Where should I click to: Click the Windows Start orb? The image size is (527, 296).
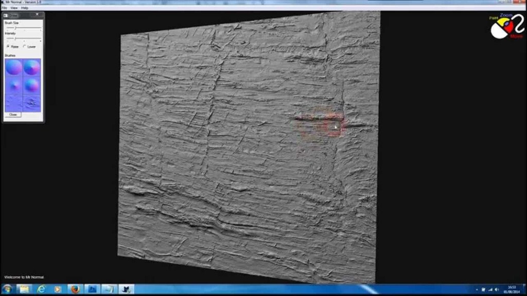click(x=7, y=289)
